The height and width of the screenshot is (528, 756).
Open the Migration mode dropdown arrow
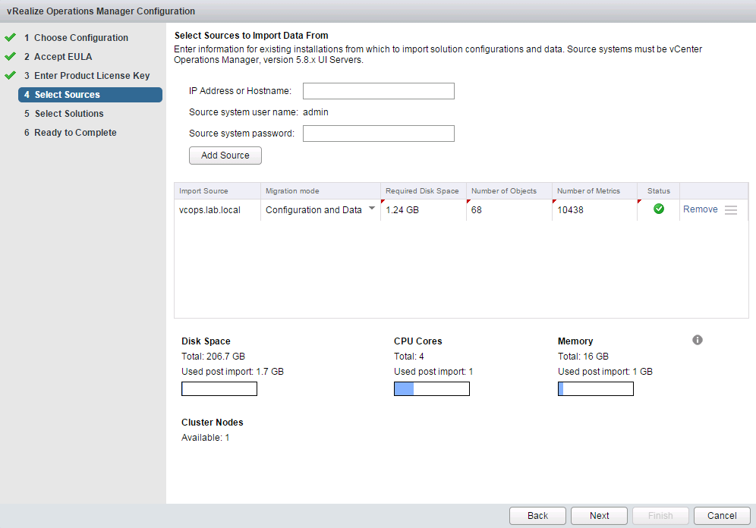(x=372, y=209)
